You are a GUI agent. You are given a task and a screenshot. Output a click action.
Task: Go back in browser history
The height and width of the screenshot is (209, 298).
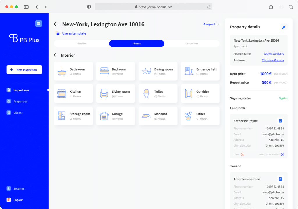click(37, 7)
